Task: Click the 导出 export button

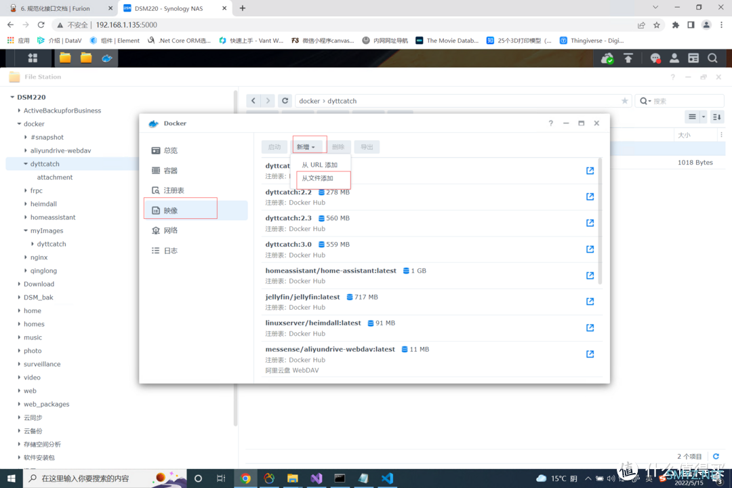Action: (x=367, y=147)
